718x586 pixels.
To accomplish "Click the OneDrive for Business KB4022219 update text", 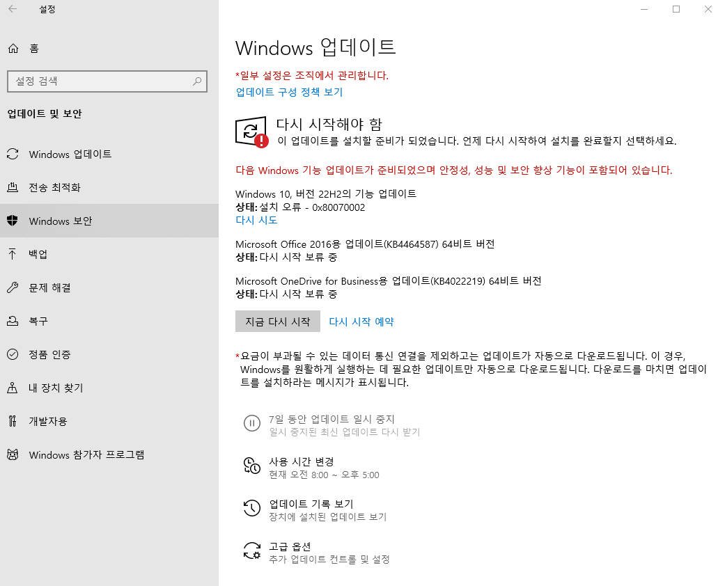I will click(389, 281).
